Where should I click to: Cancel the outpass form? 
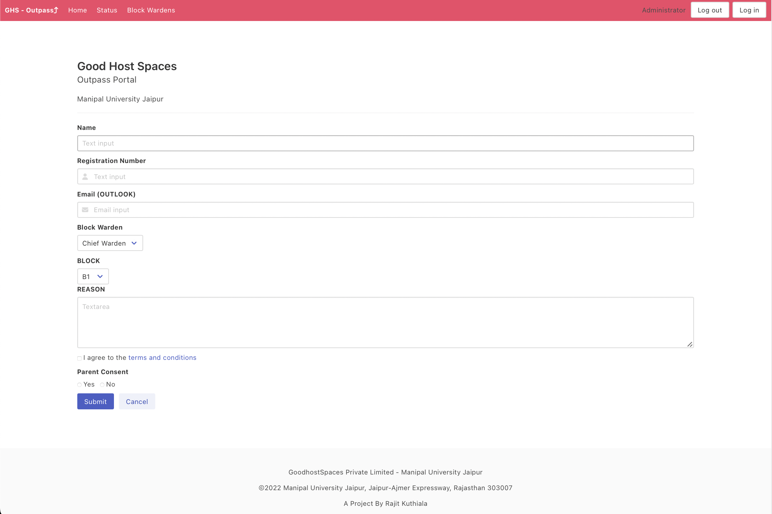pyautogui.click(x=137, y=401)
